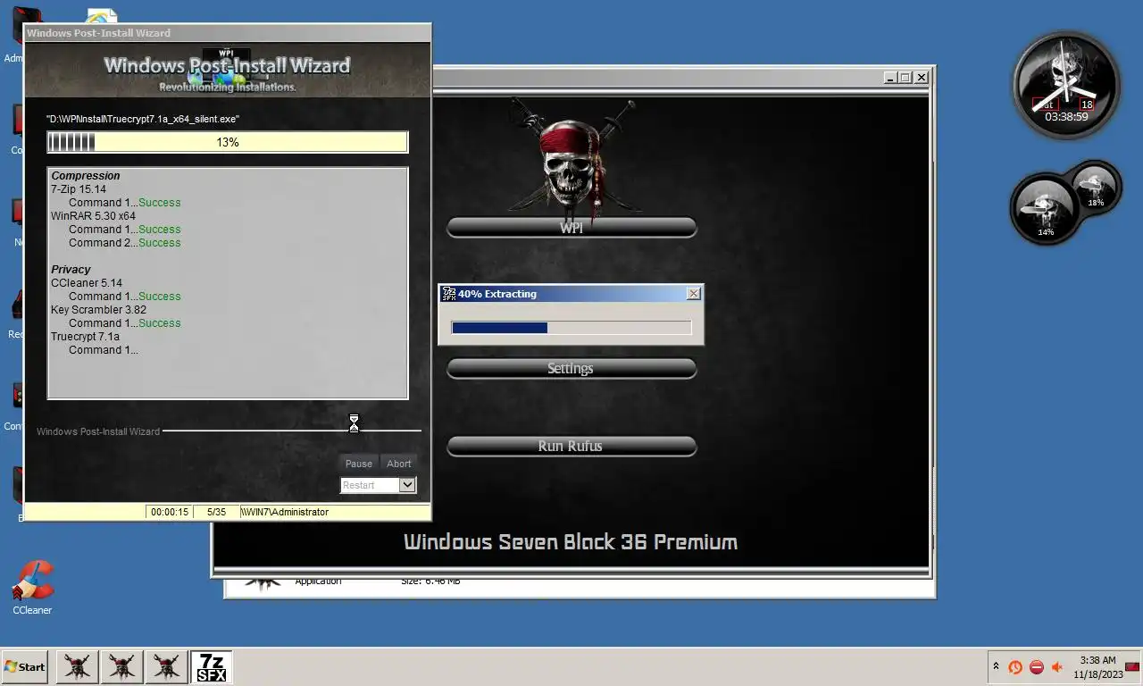Close the pirate launcher window

coord(922,78)
